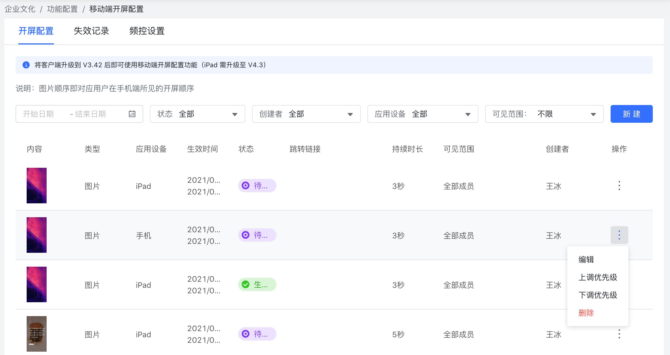670x355 pixels.
Task: Choose 上调优先级 from the menu
Action: [x=598, y=277]
